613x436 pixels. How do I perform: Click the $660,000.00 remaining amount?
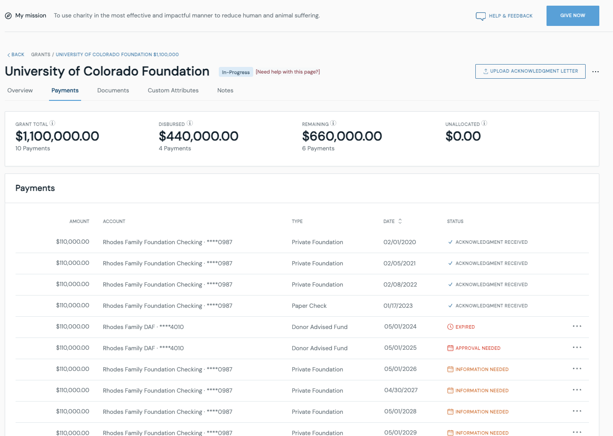342,136
